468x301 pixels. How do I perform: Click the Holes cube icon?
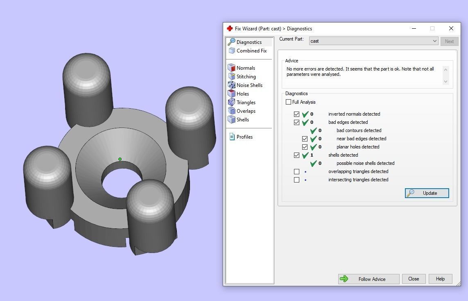pos(232,93)
